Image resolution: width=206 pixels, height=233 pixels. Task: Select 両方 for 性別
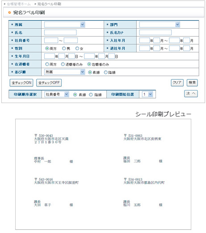pos(47,48)
